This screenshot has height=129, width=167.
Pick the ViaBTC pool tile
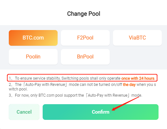click(x=137, y=38)
